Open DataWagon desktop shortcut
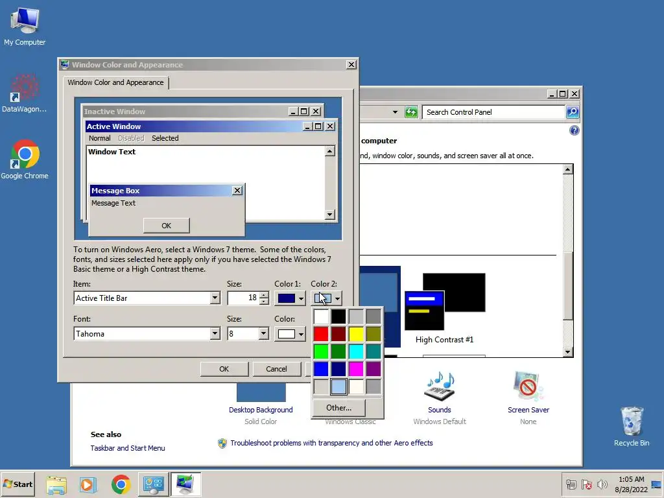The height and width of the screenshot is (498, 664). [x=24, y=93]
